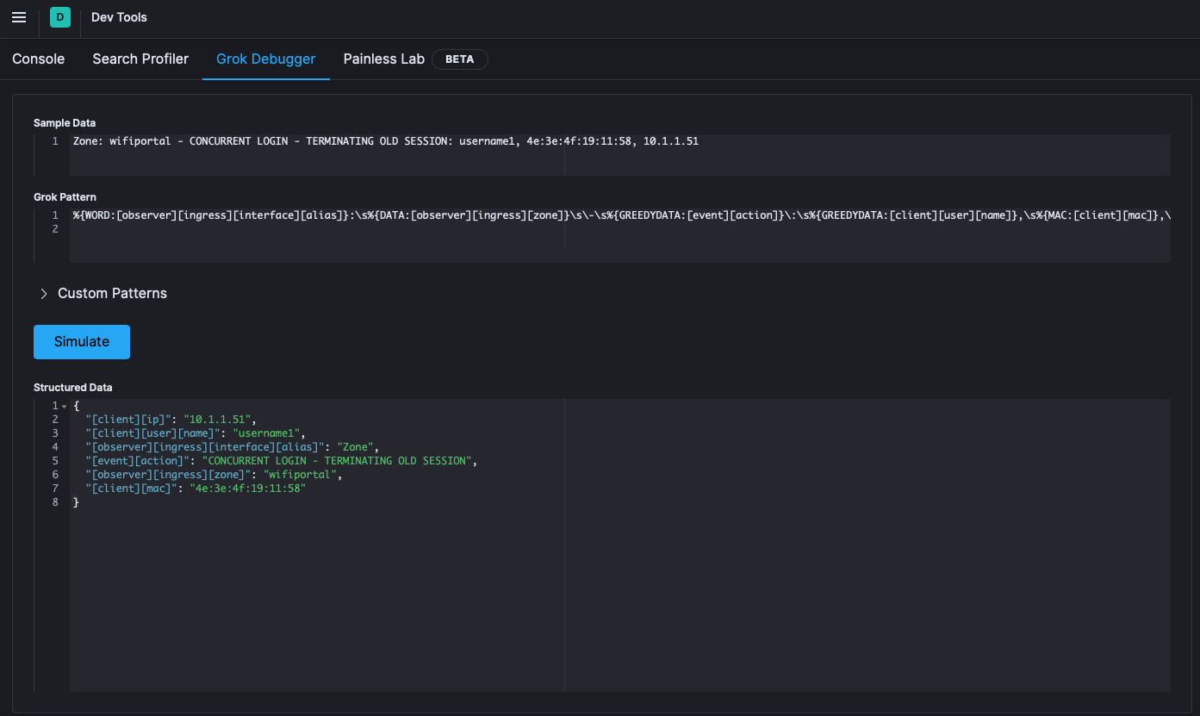Click the "[event][action]" key
This screenshot has height=716, width=1200.
(x=138, y=461)
